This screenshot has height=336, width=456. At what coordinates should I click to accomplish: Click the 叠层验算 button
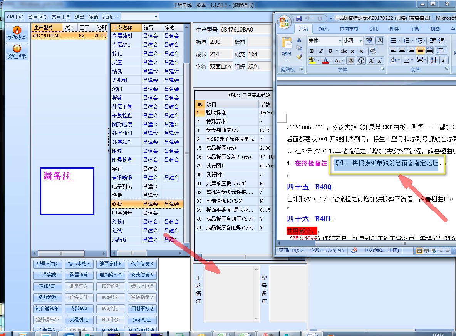79,275
